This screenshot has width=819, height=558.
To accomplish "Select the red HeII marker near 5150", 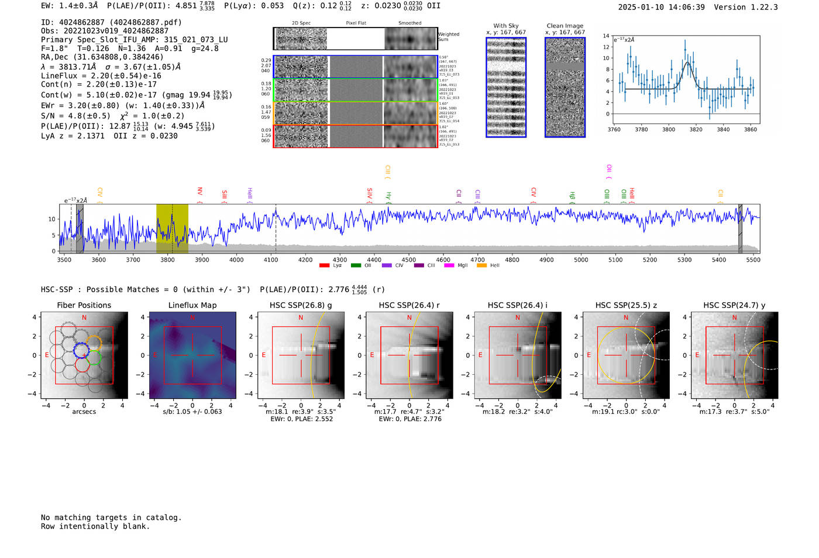I will [632, 196].
